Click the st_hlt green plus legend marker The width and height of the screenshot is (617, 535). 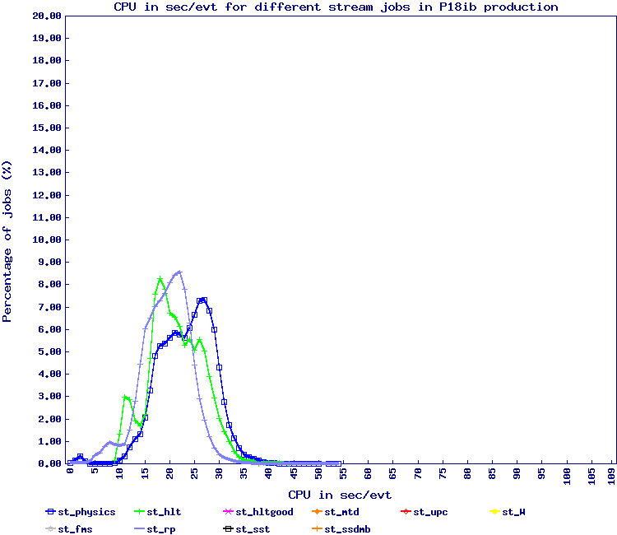coord(140,512)
